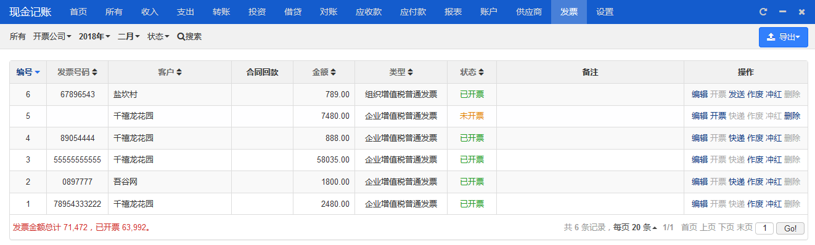815x245 pixels.
Task: Open the 供应商 menu tab
Action: coord(529,12)
